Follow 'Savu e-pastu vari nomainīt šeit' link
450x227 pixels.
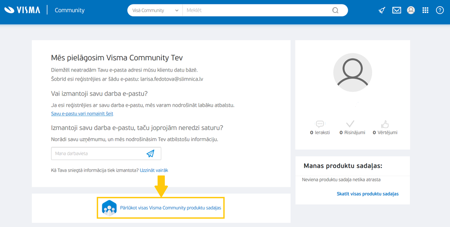coord(82,113)
